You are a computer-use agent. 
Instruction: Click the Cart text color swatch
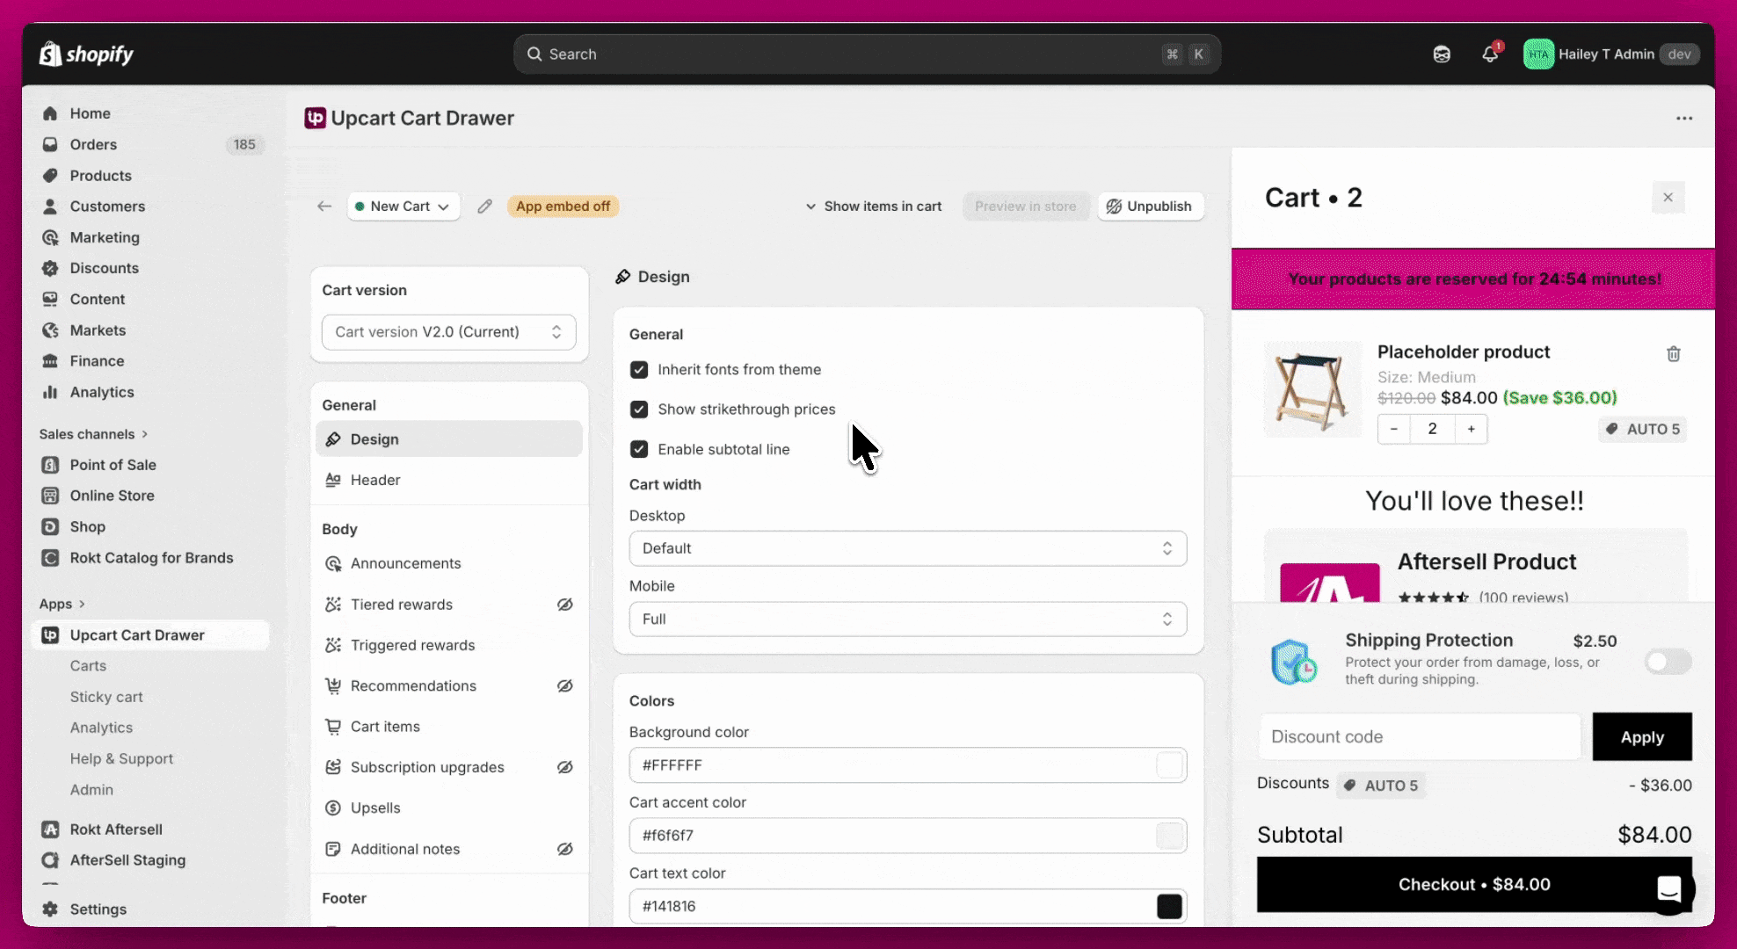coord(1169,906)
